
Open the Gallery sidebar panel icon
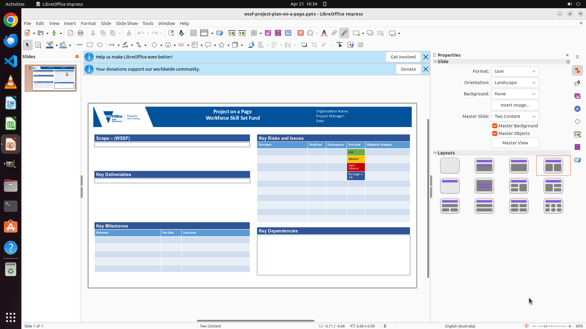click(x=577, y=96)
